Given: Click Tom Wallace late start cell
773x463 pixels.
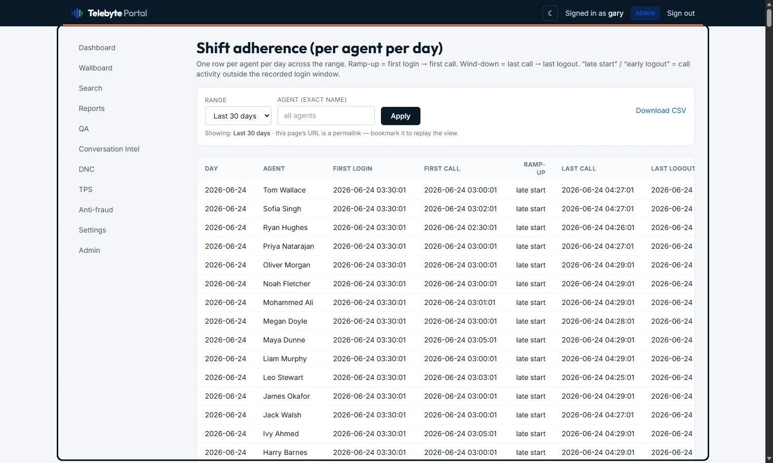Looking at the screenshot, I should pyautogui.click(x=531, y=190).
